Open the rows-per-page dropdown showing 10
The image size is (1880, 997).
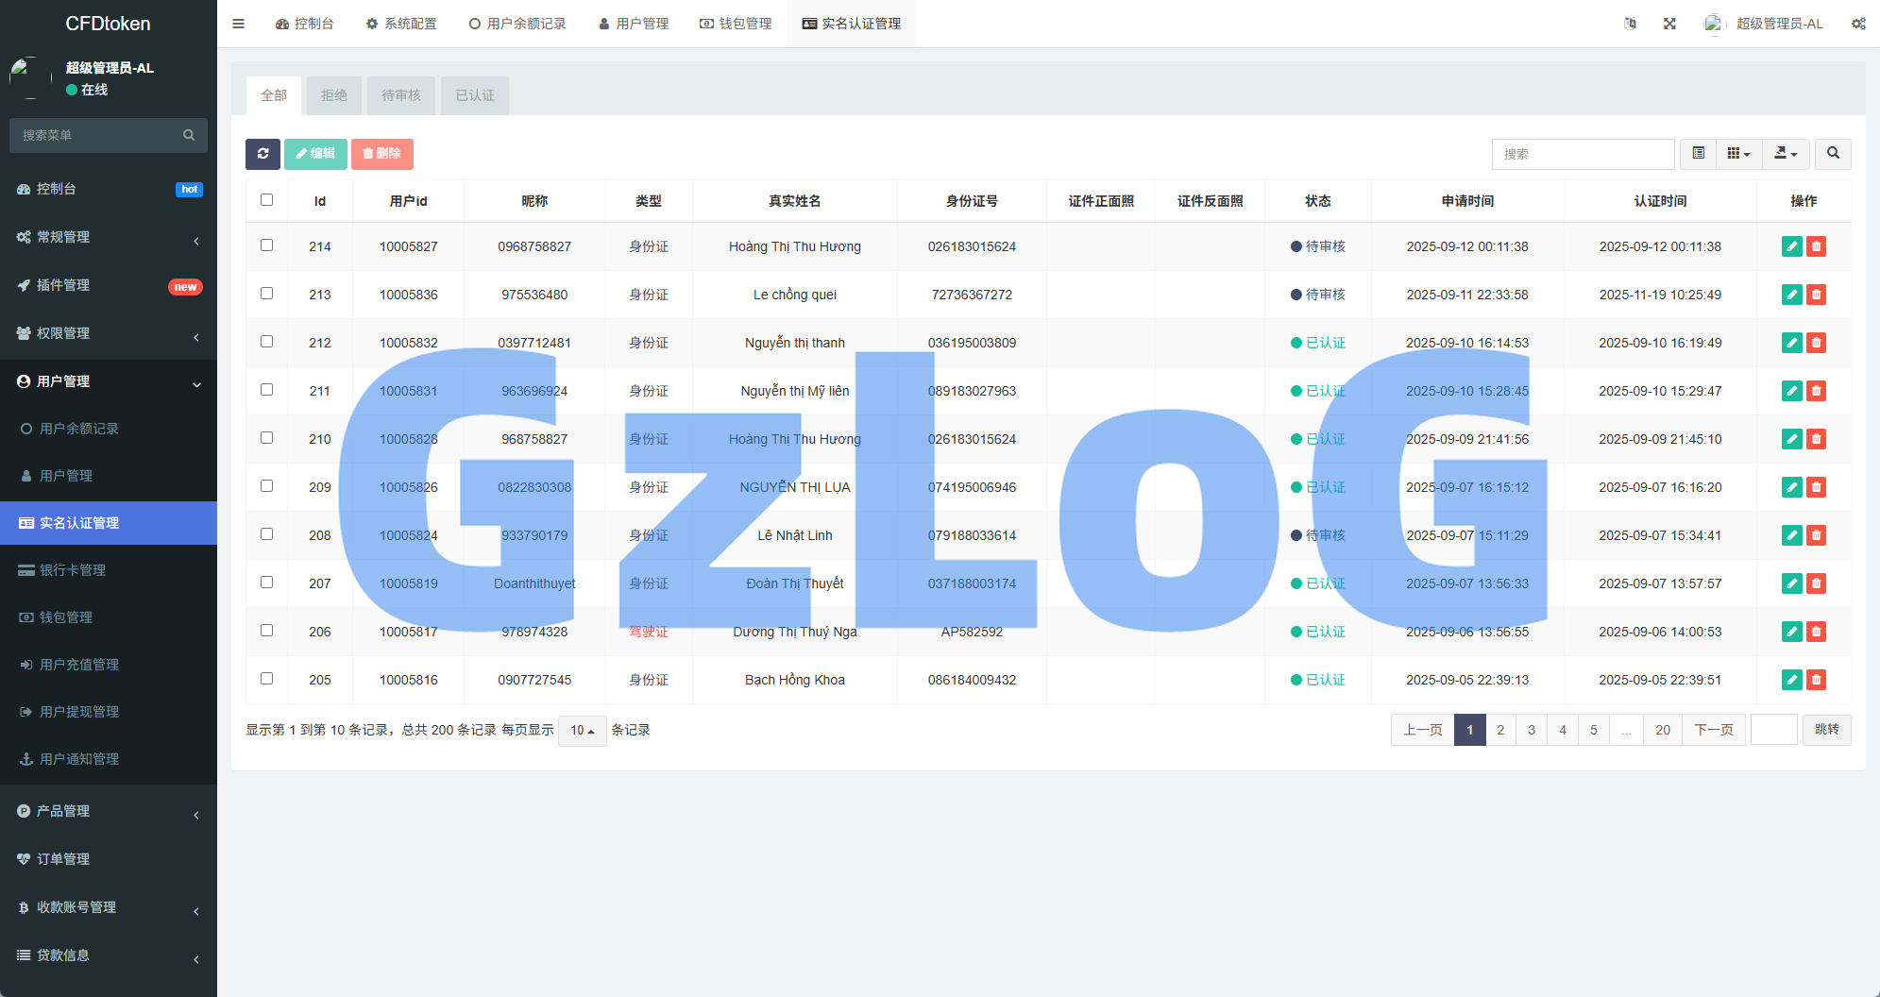[x=582, y=731]
